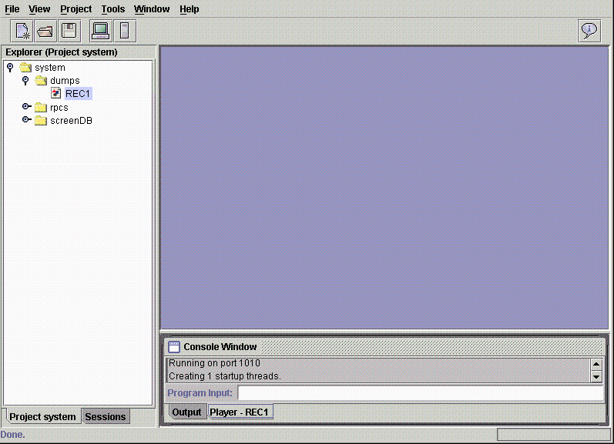This screenshot has height=444, width=614.
Task: Open the Window menu
Action: click(x=152, y=8)
